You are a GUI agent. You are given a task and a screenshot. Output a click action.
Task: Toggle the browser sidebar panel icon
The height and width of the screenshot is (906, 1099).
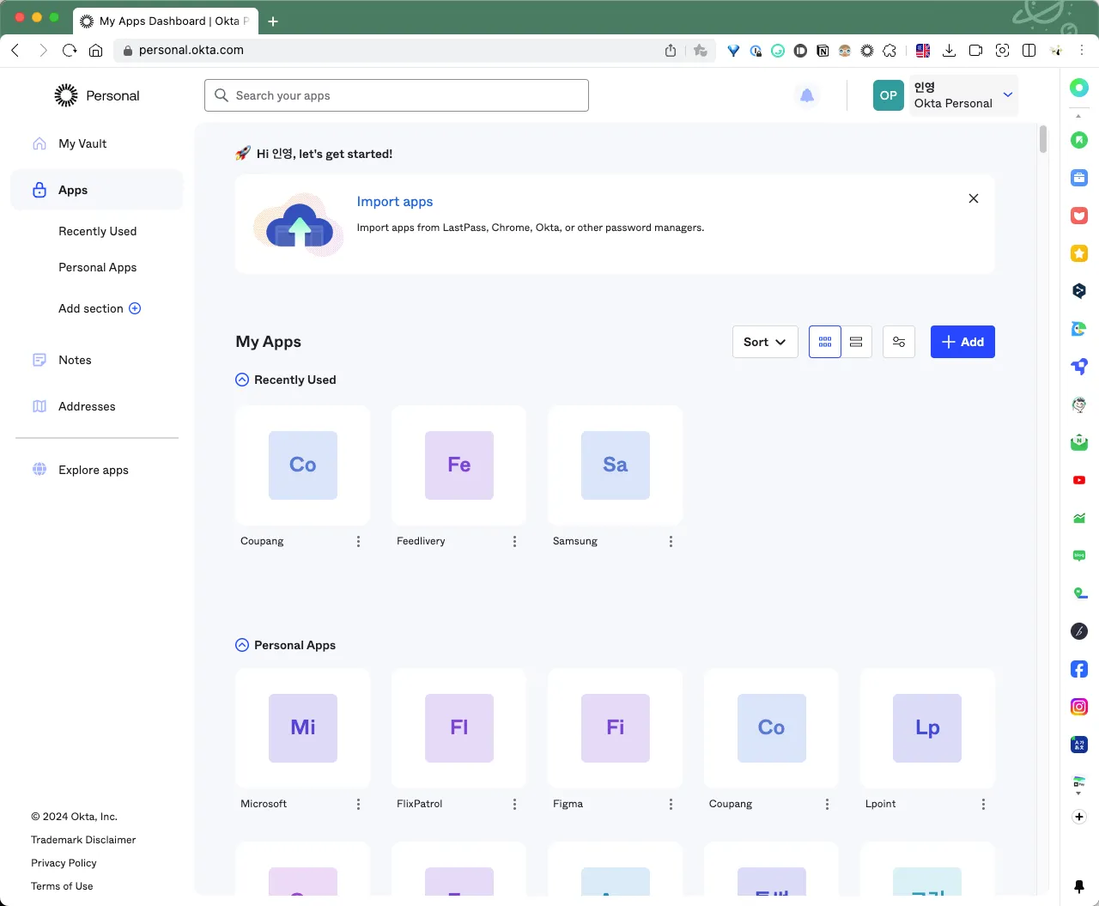pos(1029,51)
